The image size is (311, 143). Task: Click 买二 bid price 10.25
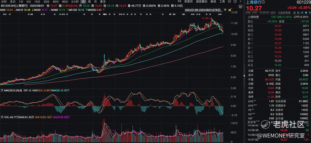(x=278, y=52)
